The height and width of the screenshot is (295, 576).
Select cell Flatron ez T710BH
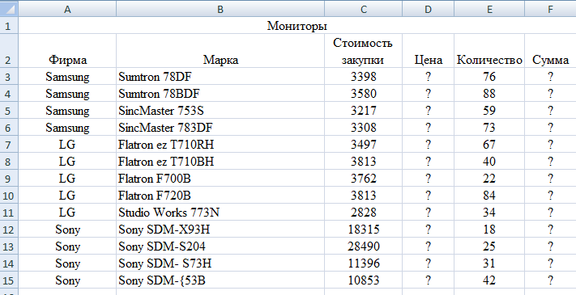220,162
